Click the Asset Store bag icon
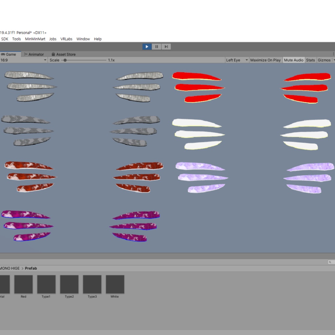The image size is (335, 335). [x=53, y=54]
